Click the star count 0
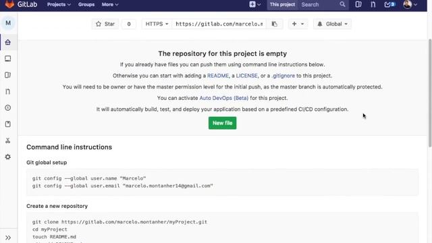This screenshot has height=243, width=432. point(129,24)
